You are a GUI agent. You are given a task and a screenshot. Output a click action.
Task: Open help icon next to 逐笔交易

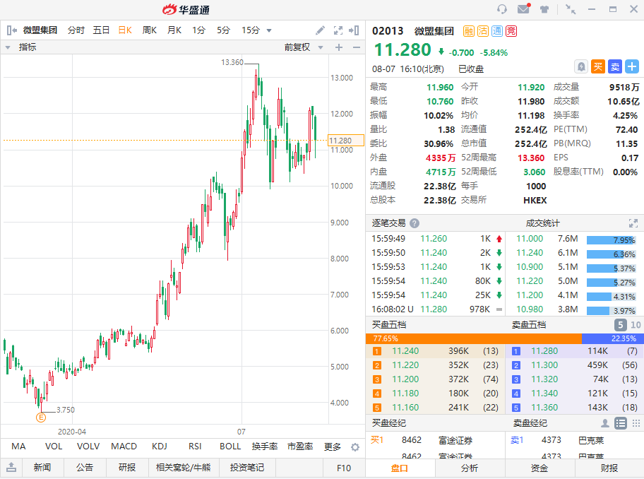click(x=415, y=223)
